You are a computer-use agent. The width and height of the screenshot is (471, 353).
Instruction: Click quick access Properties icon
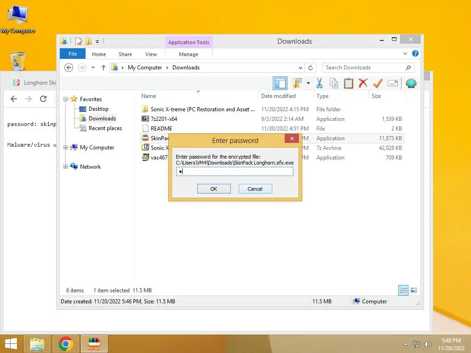pyautogui.click(x=79, y=41)
